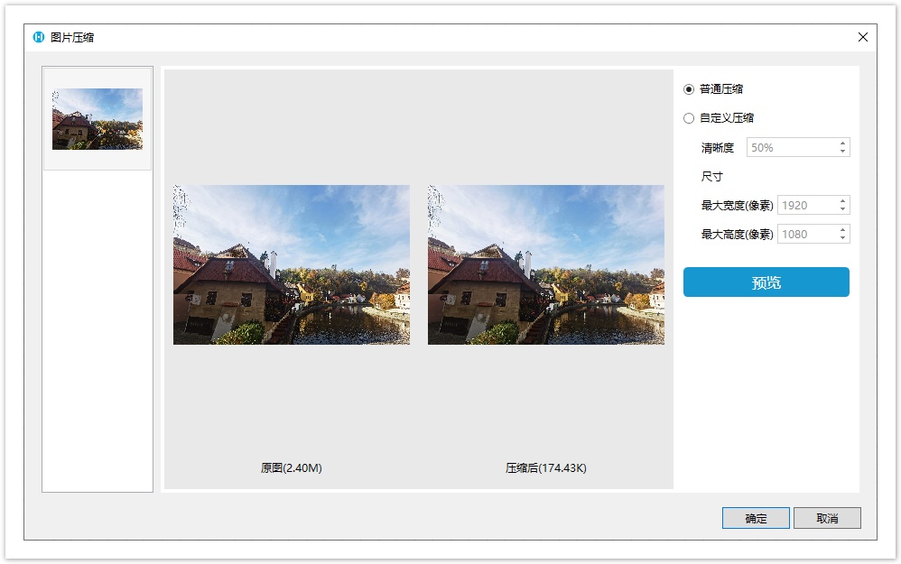The width and height of the screenshot is (901, 564).
Task: Click the 原图(2.40M) label
Action: (292, 468)
